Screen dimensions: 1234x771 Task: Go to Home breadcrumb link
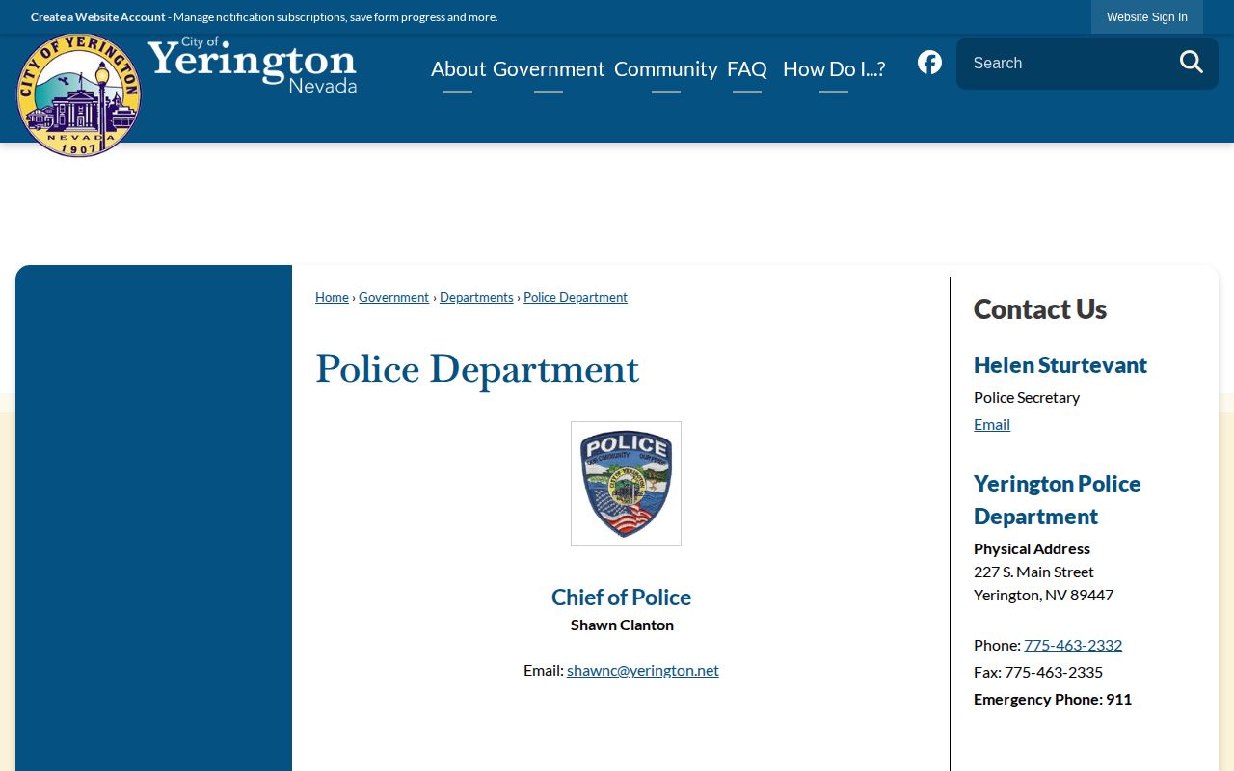pos(332,297)
